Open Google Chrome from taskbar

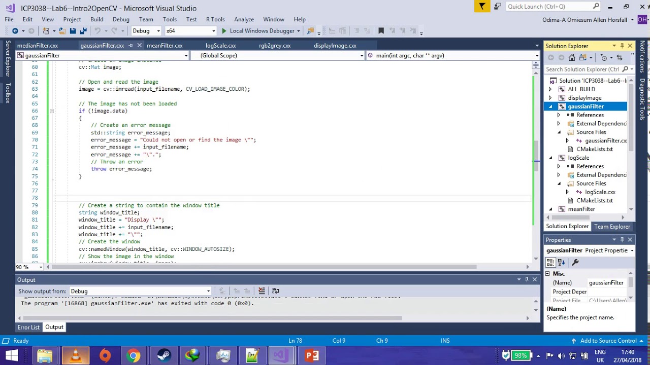133,355
